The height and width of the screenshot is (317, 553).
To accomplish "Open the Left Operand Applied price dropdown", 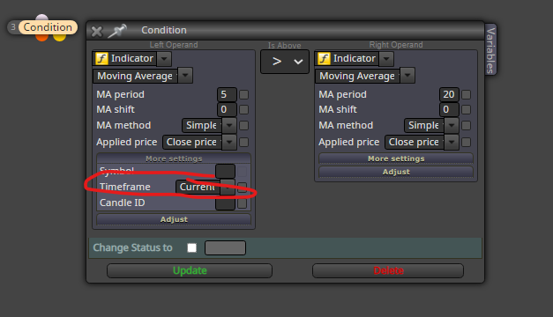I will click(x=229, y=142).
